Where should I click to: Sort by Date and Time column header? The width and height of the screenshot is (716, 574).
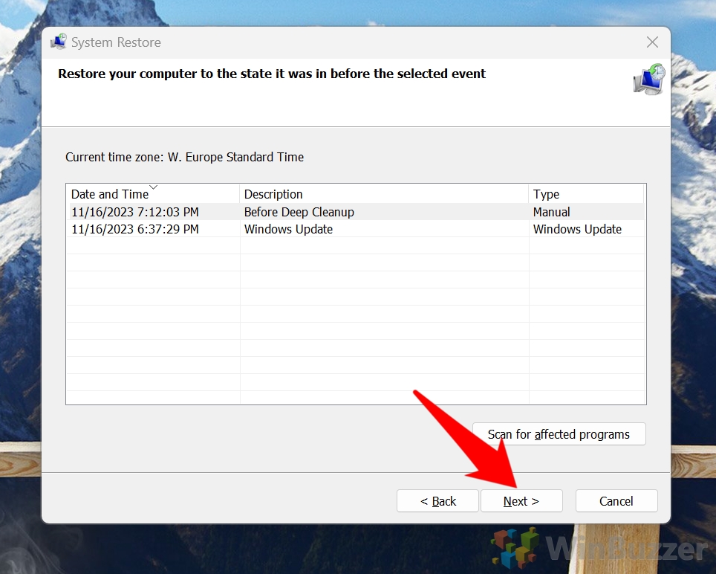[152, 194]
